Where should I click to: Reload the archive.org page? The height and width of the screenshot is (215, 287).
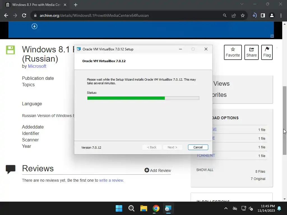click(x=24, y=16)
